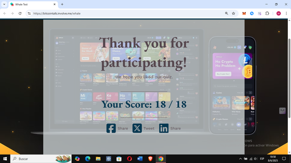
Task: Open the MetaMask fox extension
Action: [x=244, y=13]
